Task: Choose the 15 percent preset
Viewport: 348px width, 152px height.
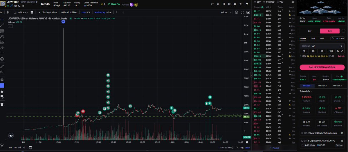Action: tap(304, 51)
